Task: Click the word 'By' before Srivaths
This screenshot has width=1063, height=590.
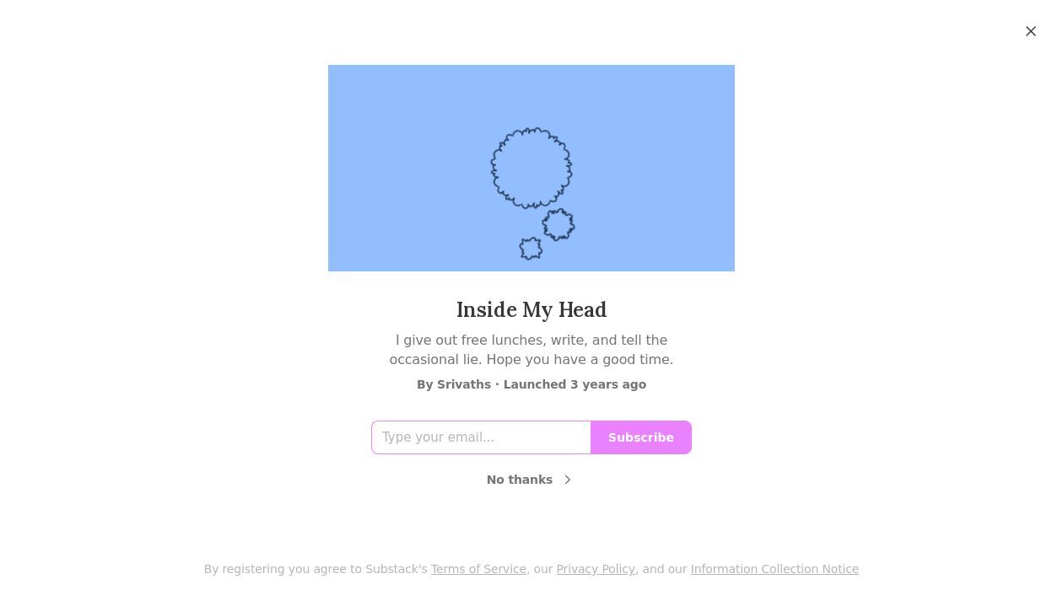Action: [425, 384]
